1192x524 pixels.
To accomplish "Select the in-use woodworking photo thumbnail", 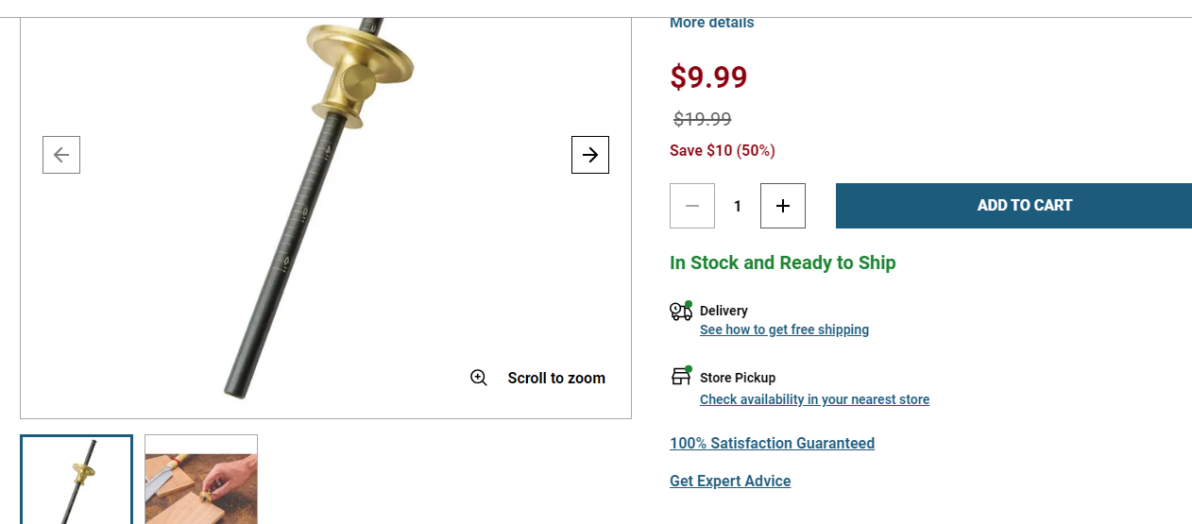I will coord(201,480).
